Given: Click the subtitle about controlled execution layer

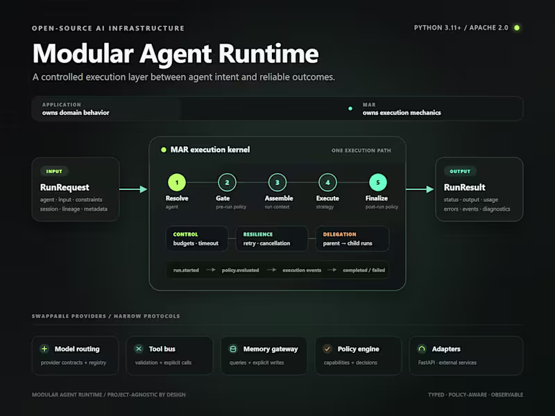Looking at the screenshot, I should click(184, 77).
